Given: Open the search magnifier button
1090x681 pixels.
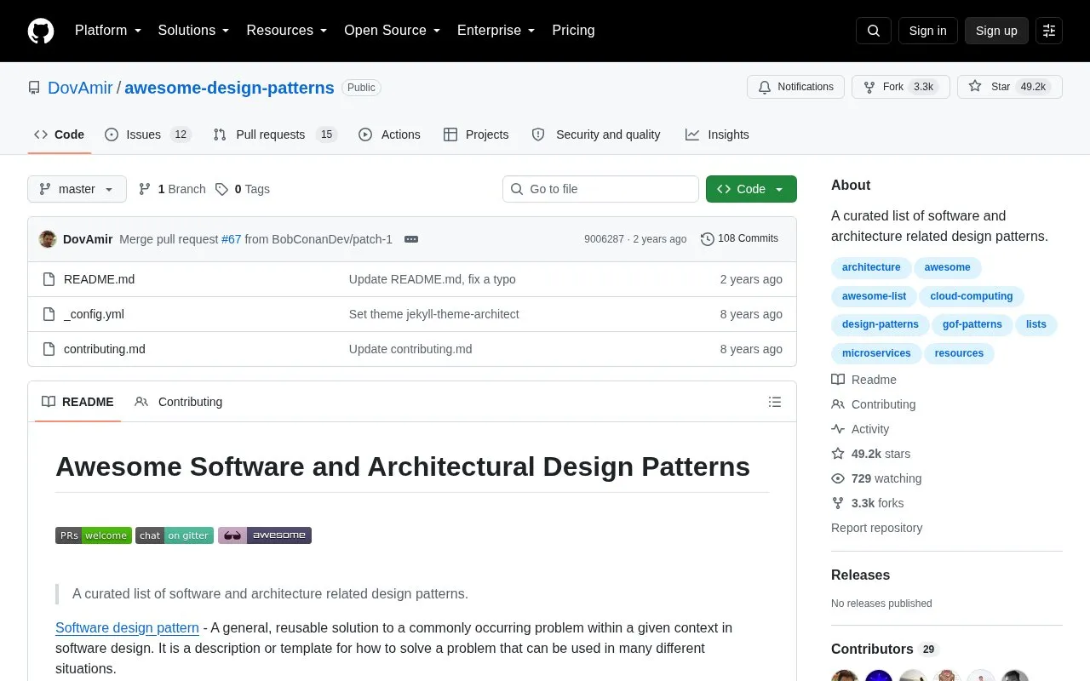Looking at the screenshot, I should click(x=874, y=31).
